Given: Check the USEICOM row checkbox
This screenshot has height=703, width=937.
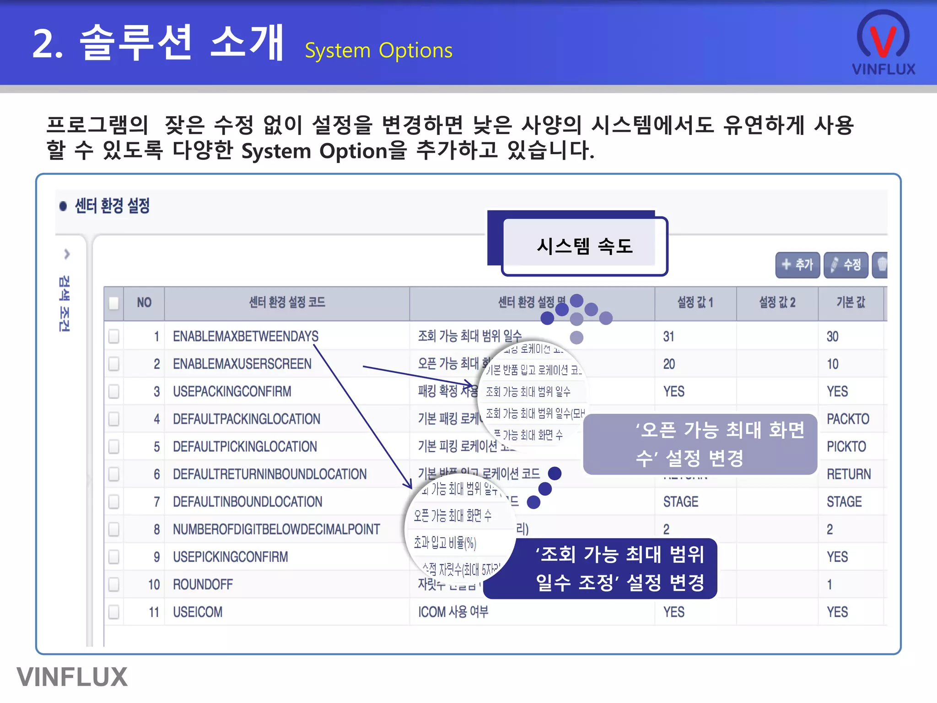Looking at the screenshot, I should click(x=114, y=612).
